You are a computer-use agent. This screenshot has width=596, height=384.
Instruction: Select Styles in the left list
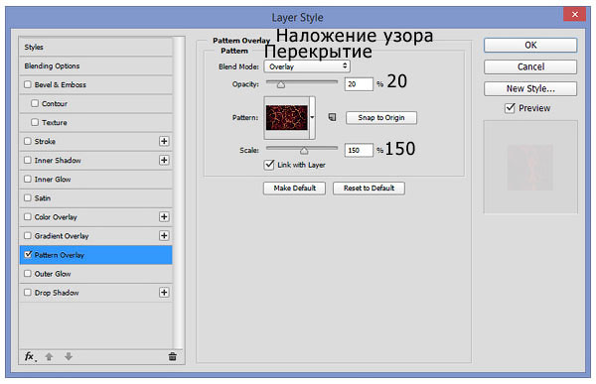point(95,47)
